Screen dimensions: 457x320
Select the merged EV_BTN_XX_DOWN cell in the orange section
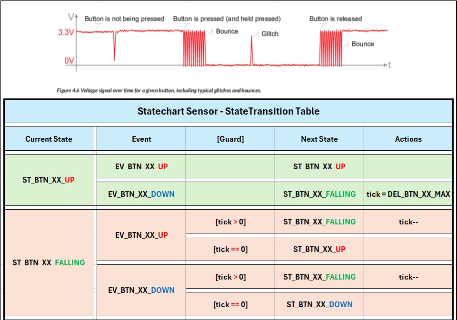point(141,290)
